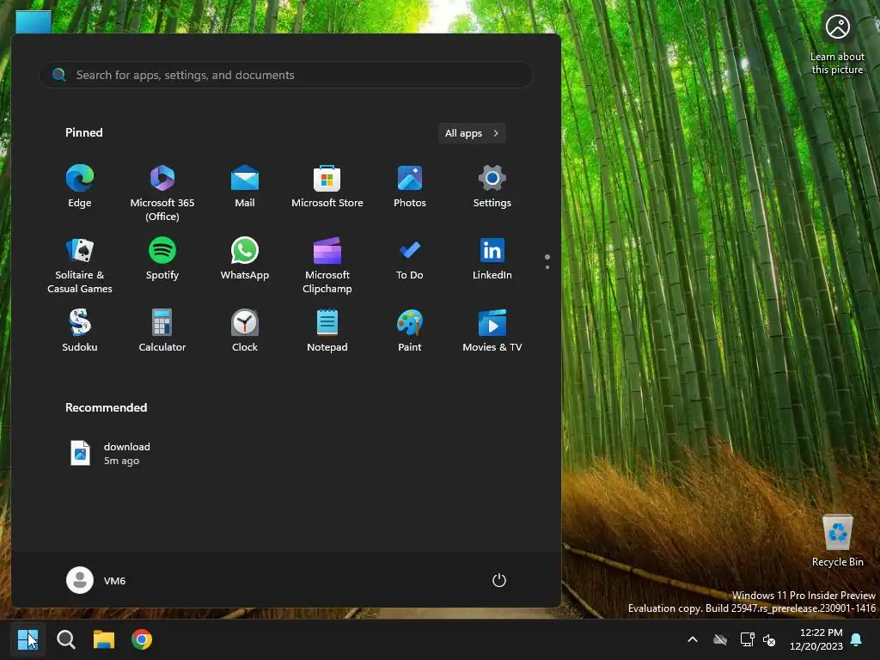Open the recommended download file
880x660 pixels.
(110, 454)
